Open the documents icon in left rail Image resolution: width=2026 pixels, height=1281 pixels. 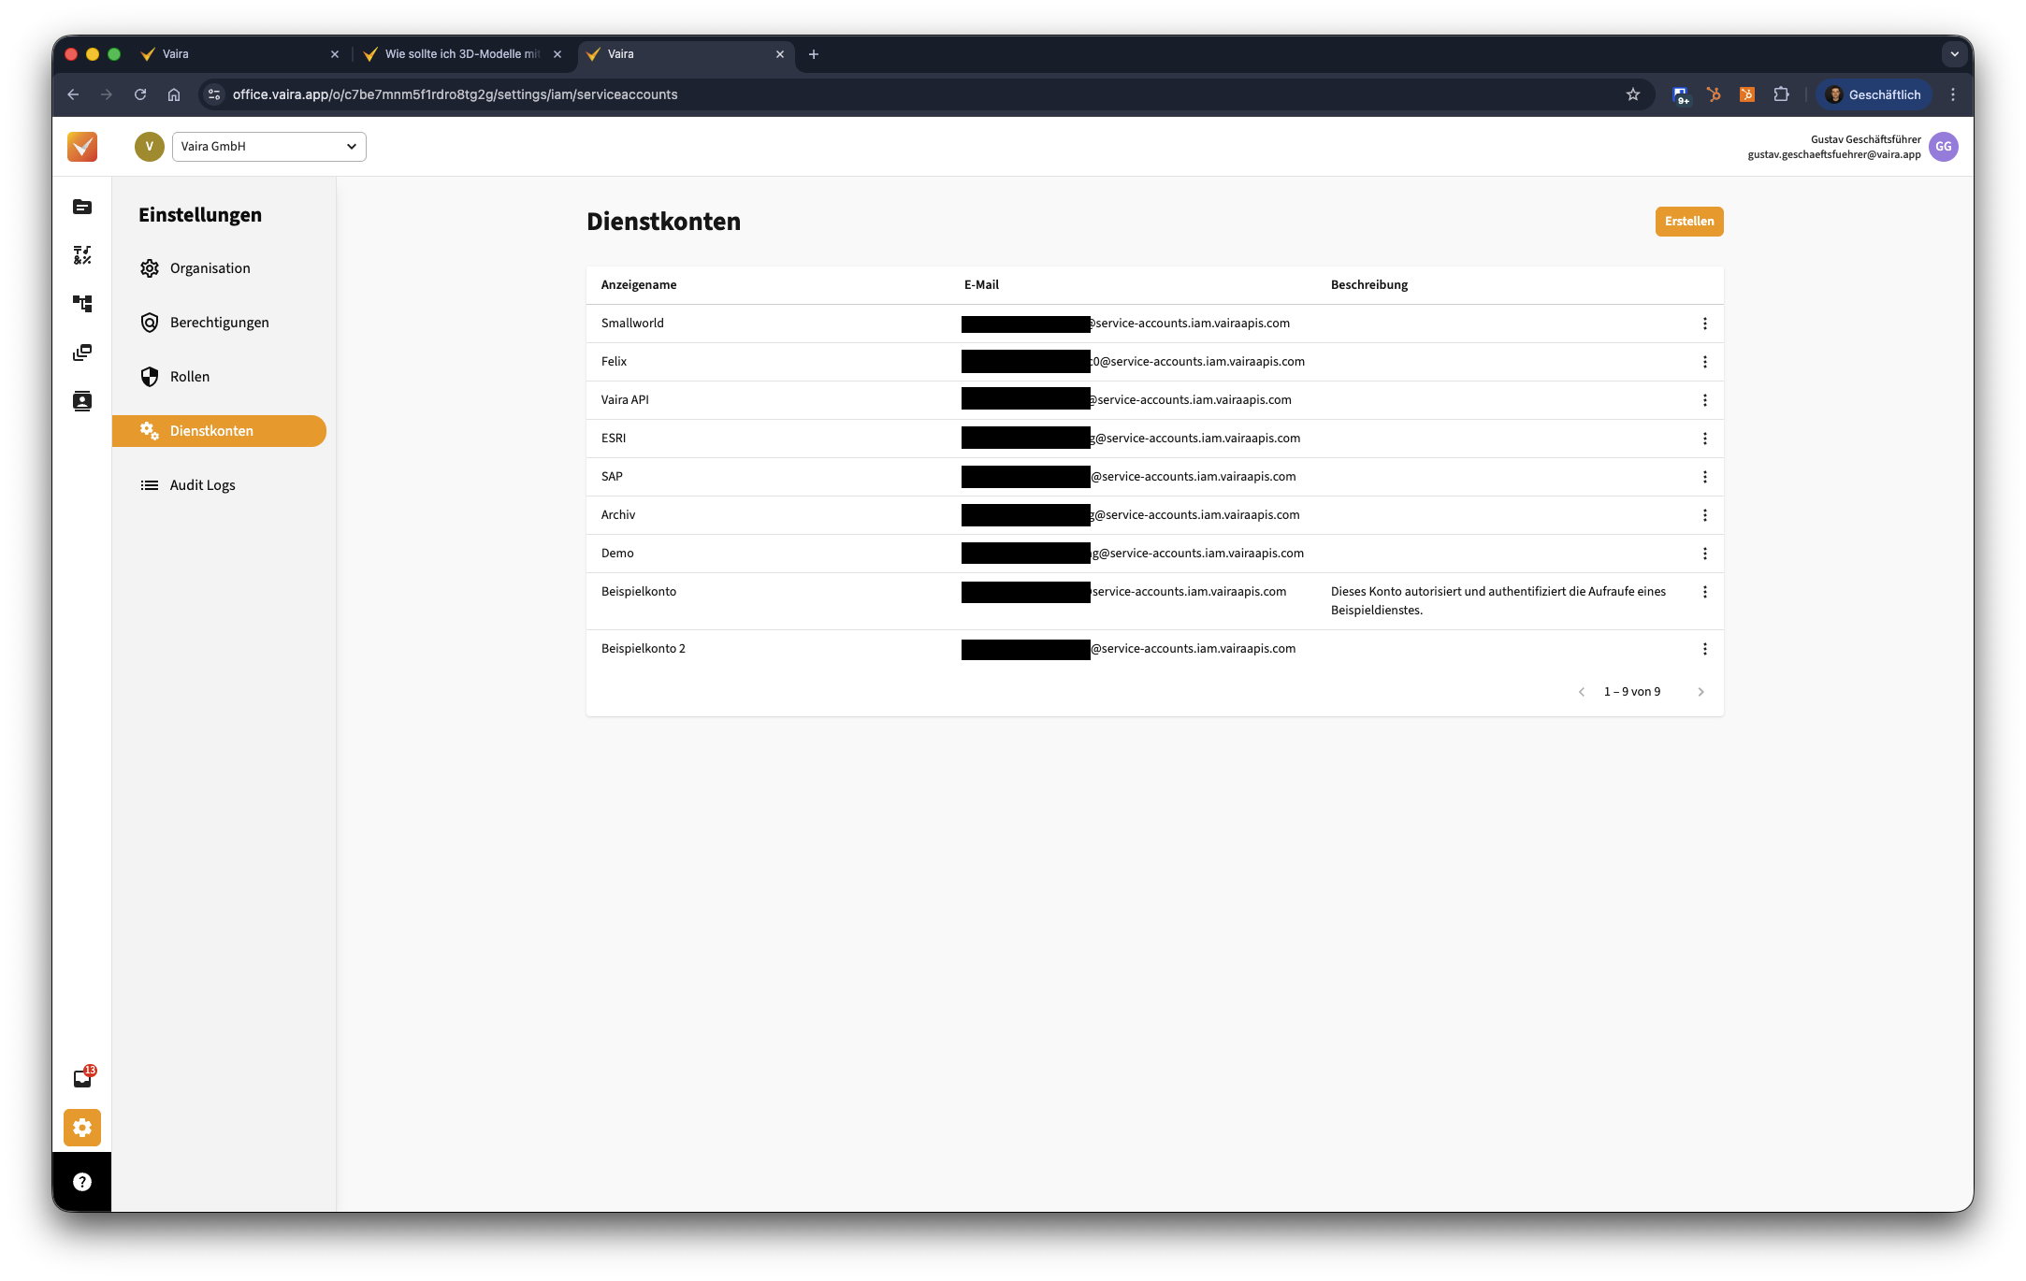coord(82,207)
